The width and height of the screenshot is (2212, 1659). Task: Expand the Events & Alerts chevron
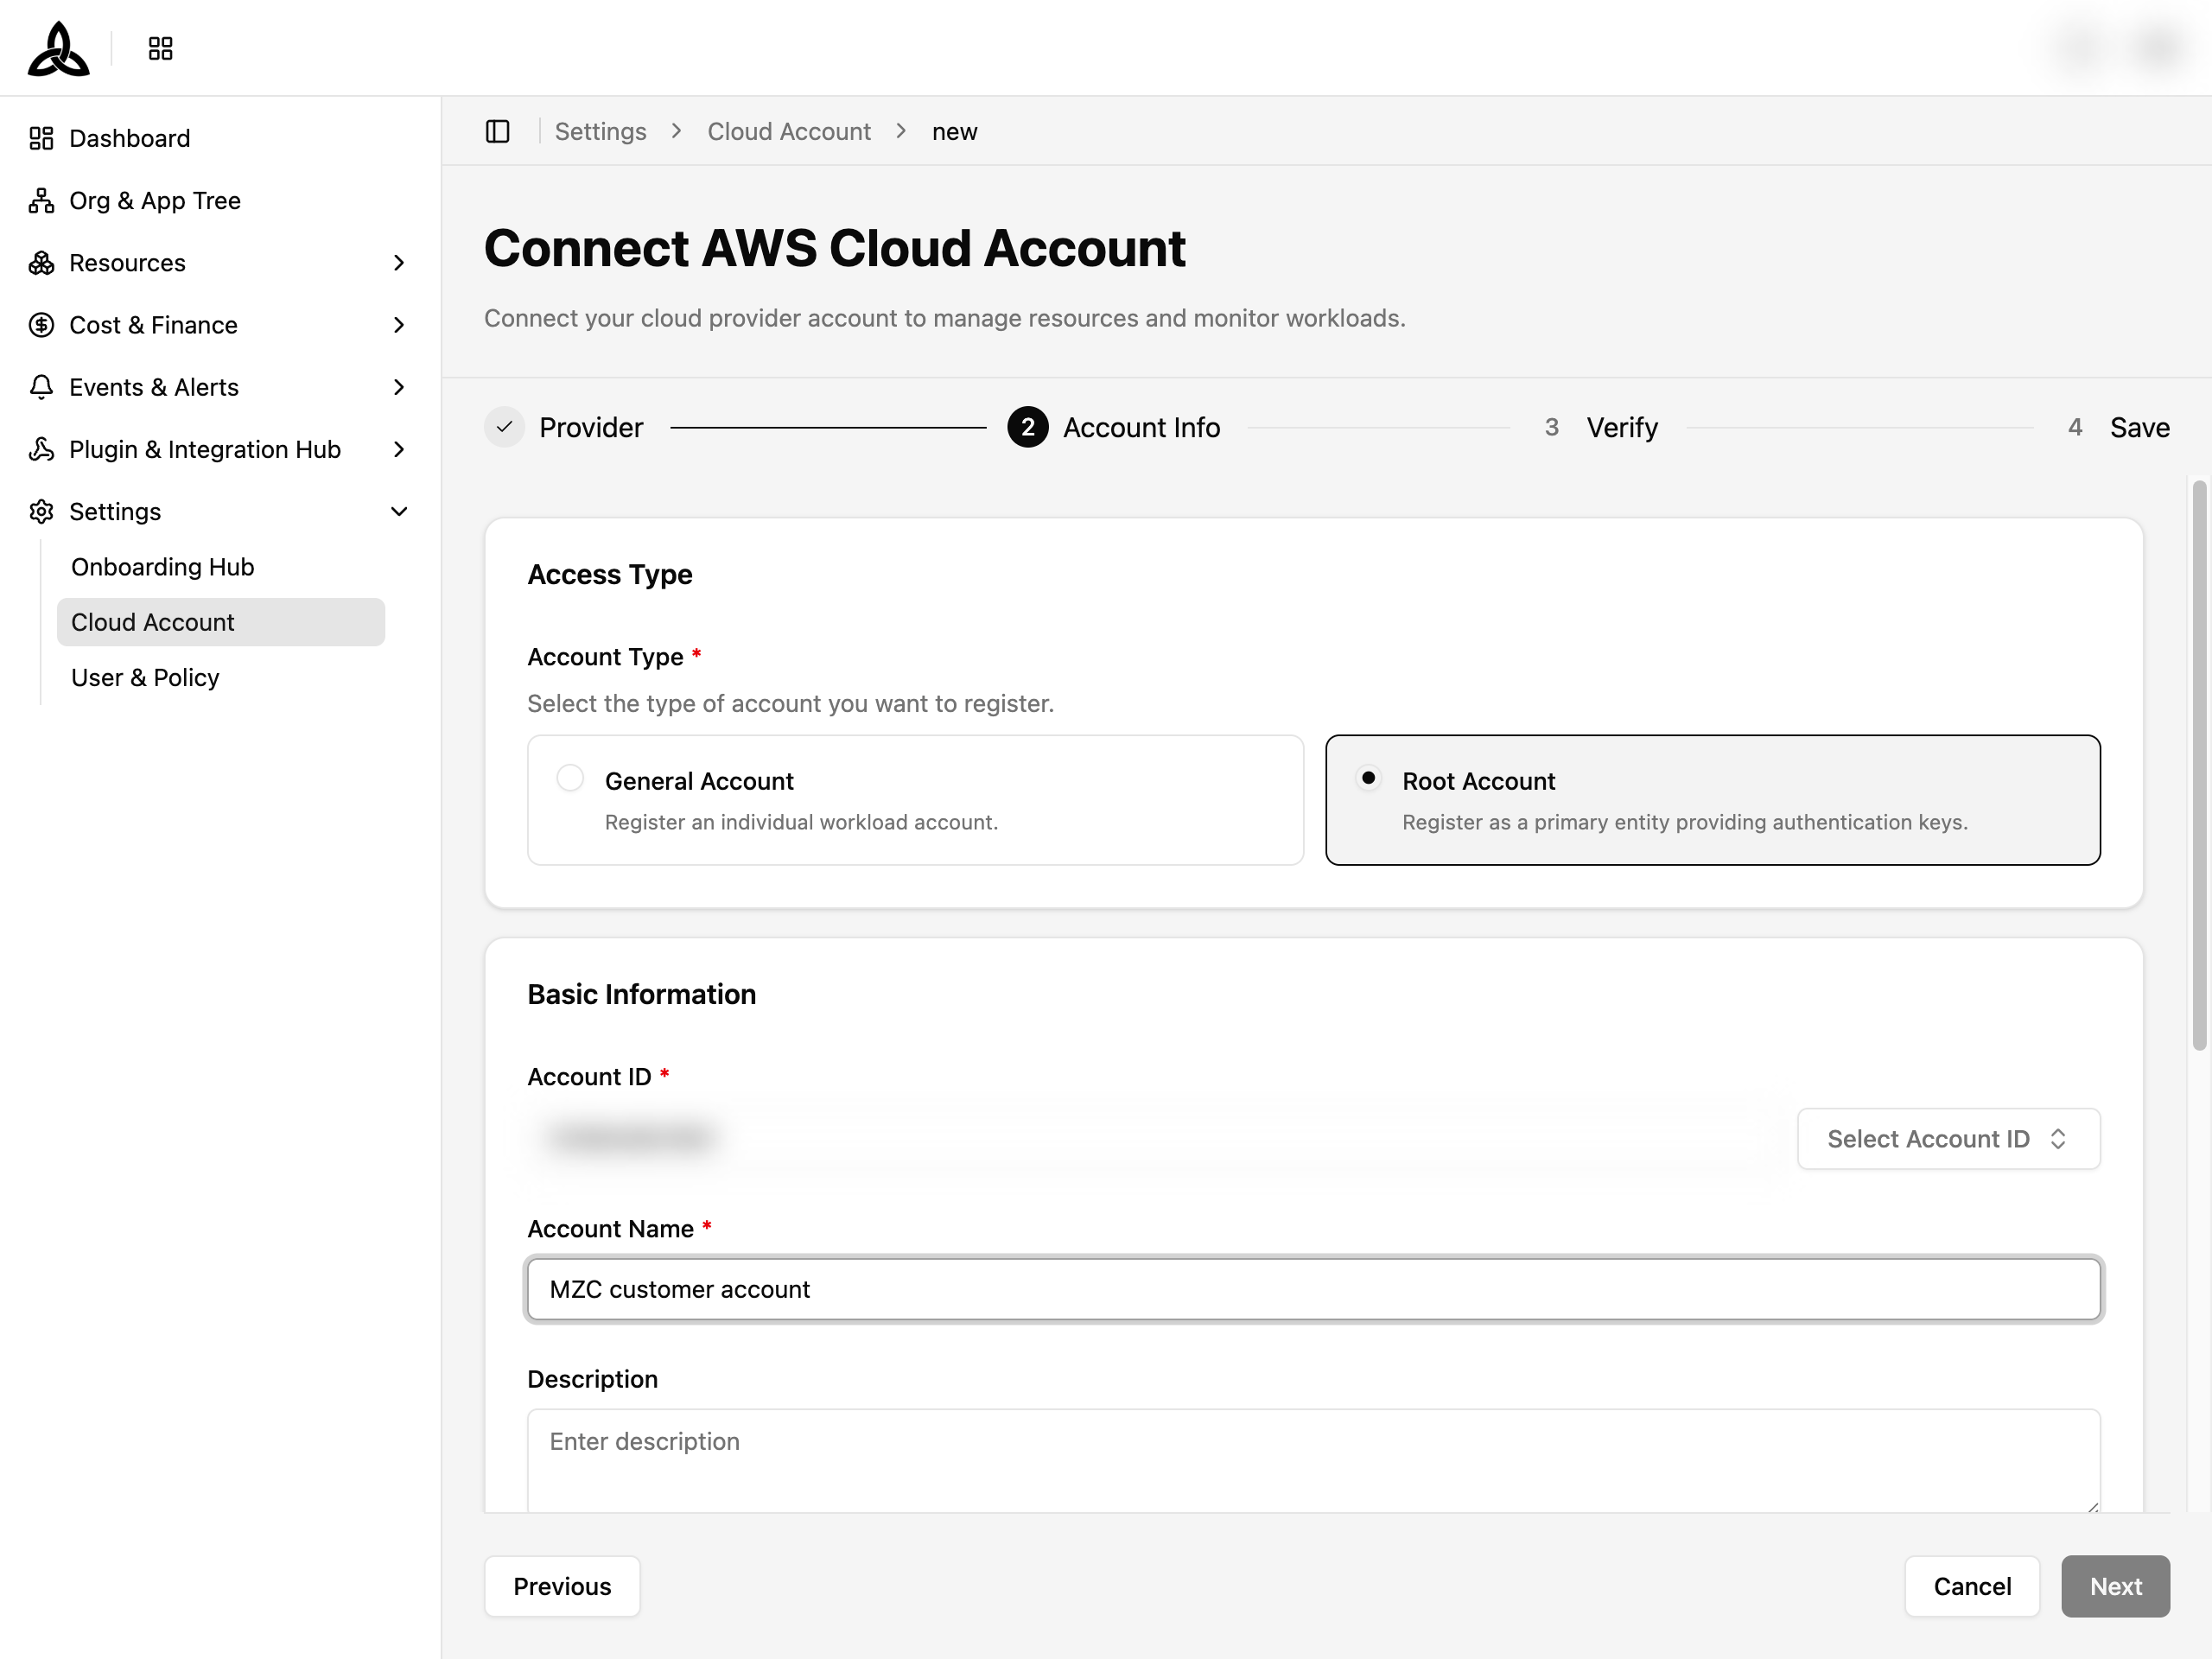(x=399, y=387)
